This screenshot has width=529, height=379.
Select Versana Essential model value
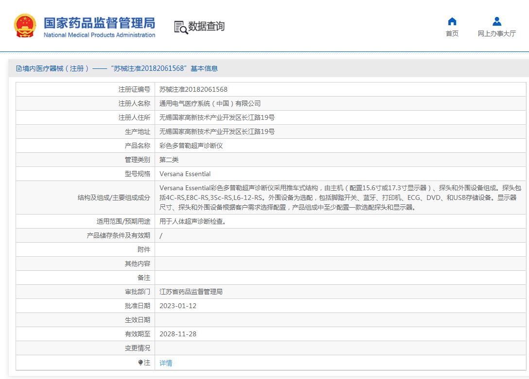coord(185,174)
